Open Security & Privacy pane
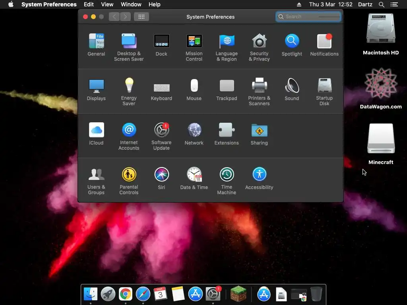Screen dimensions: 407x305 point(259,48)
